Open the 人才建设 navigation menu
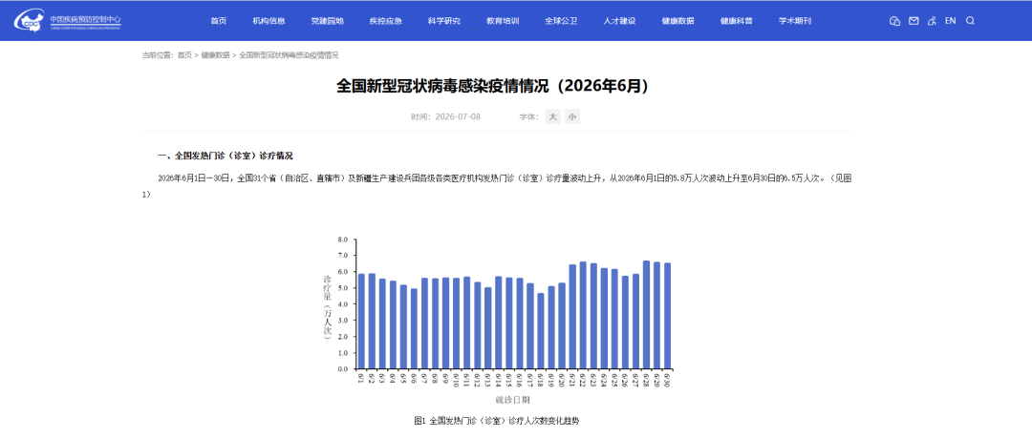The image size is (1032, 438). coord(619,21)
